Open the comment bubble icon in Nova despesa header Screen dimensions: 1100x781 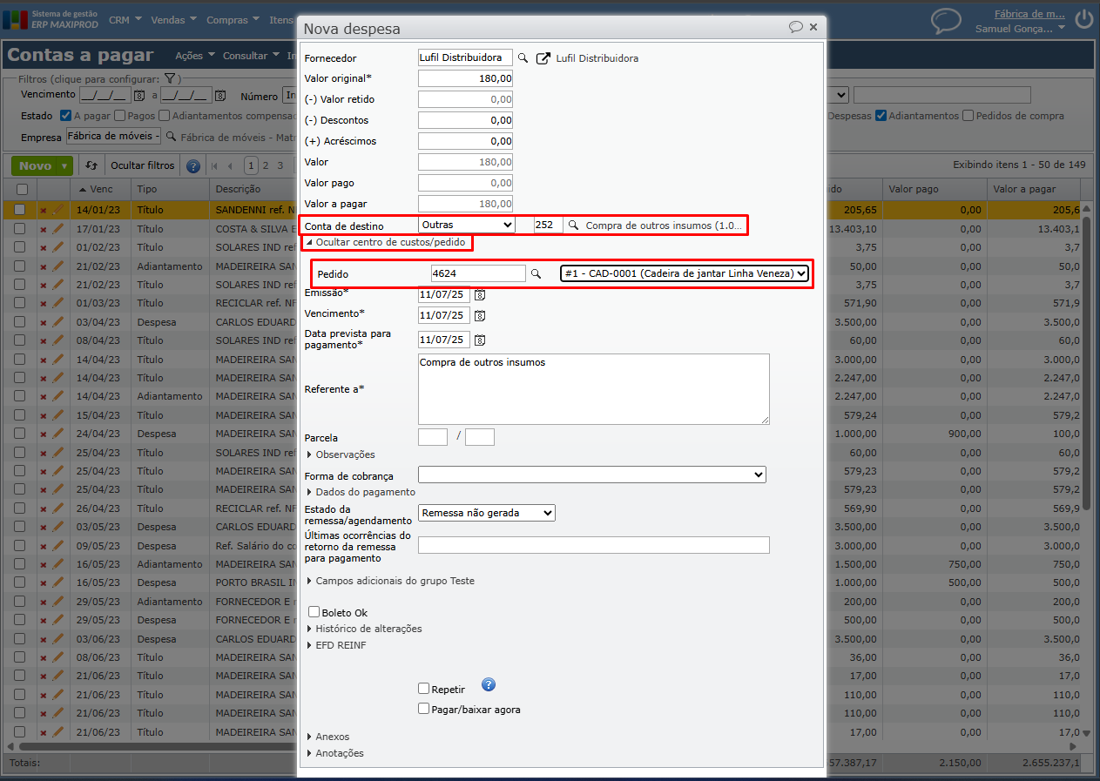click(x=795, y=27)
